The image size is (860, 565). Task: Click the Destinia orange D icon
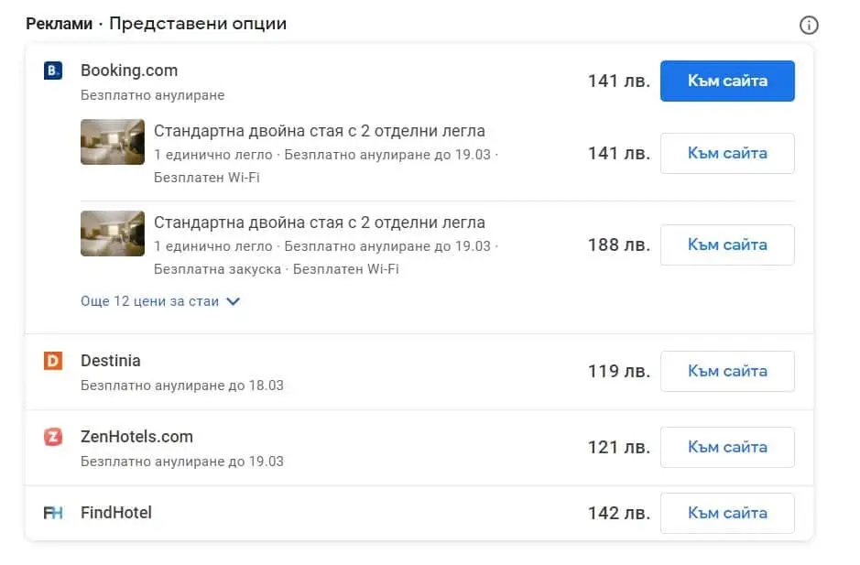52,361
